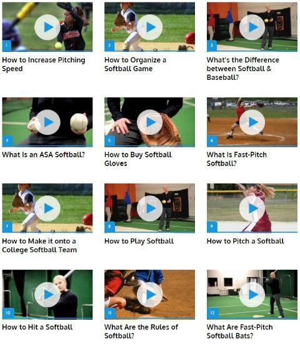Viewport: 300px width, 344px height.
Task: Start the ASA Softball video
Action: pyautogui.click(x=47, y=122)
